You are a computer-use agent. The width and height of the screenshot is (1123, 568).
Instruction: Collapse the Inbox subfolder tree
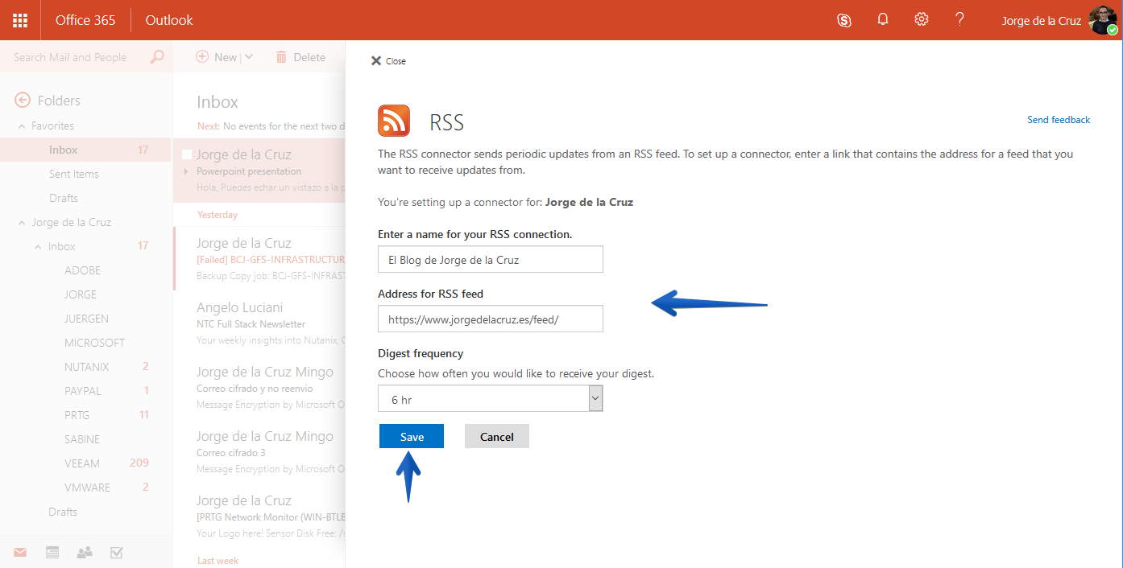coord(38,247)
